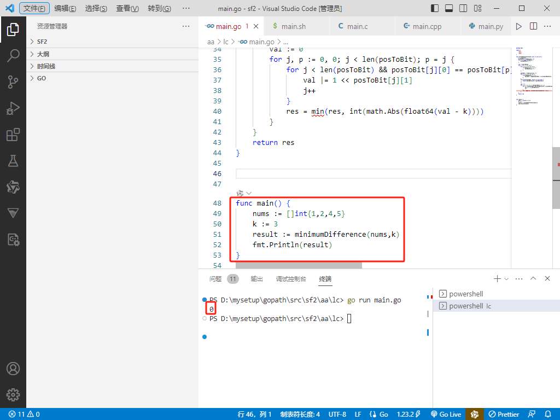The height and width of the screenshot is (420, 560).
Task: Toggle secondary side bar layout icon
Action: (463, 8)
